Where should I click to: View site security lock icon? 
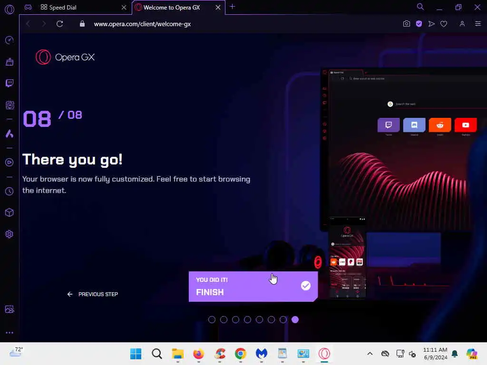82,24
